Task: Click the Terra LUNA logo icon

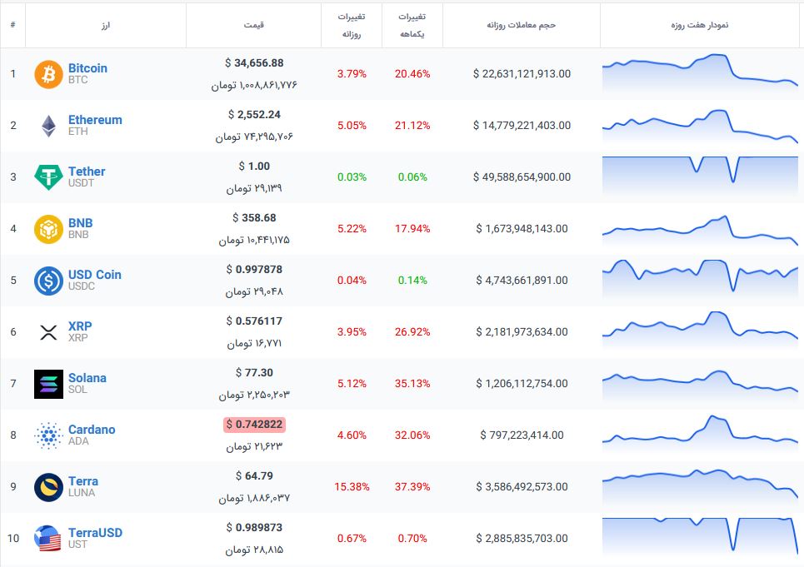Action: [48, 487]
